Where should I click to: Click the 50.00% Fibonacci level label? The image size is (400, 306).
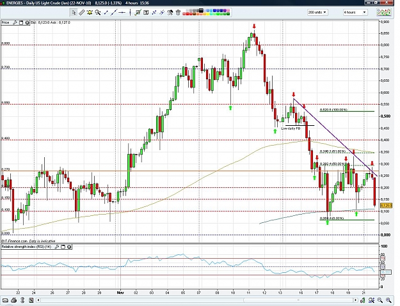[x=332, y=164]
